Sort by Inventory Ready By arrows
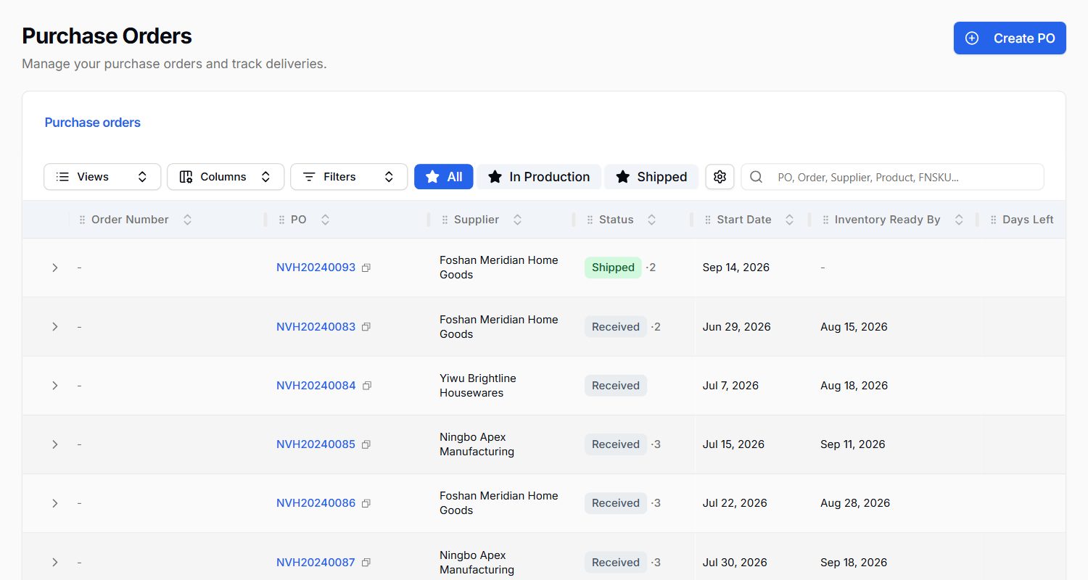The image size is (1088, 580). pos(958,220)
